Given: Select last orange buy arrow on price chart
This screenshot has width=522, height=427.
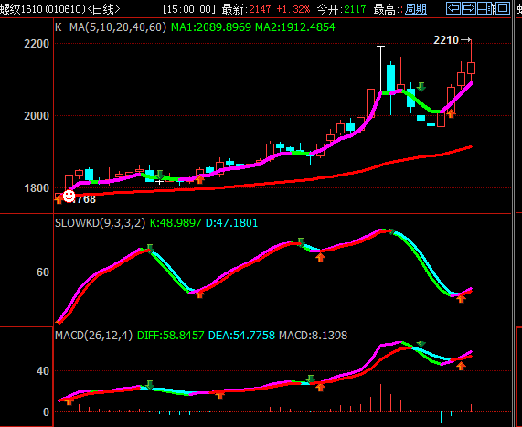Looking at the screenshot, I should pos(451,113).
